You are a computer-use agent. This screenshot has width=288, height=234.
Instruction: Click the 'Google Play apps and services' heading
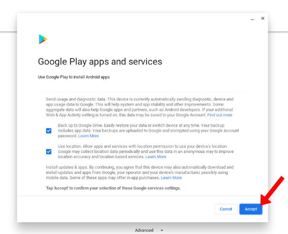(x=100, y=62)
